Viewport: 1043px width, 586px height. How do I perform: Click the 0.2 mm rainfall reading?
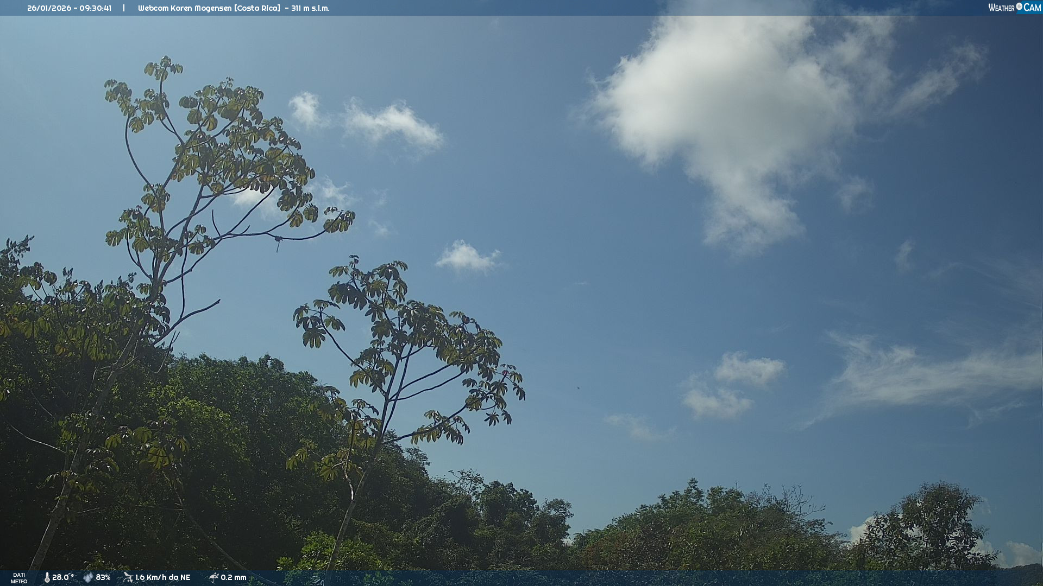[233, 577]
